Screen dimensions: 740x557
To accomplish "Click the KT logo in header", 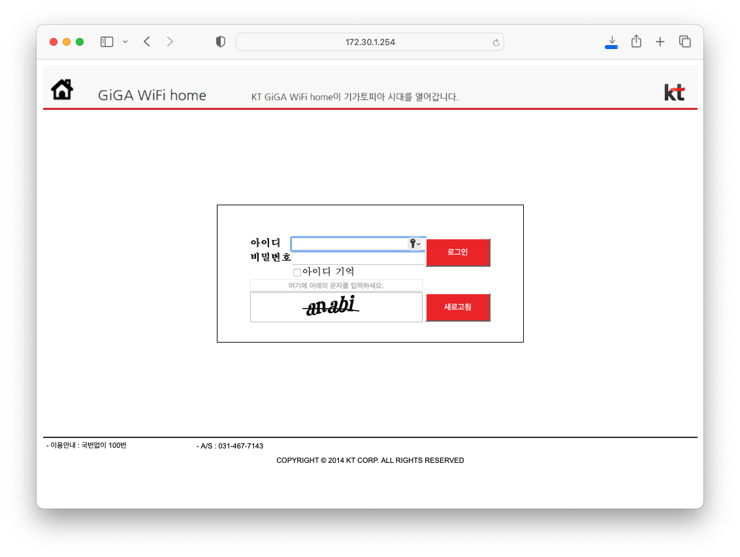I will (x=675, y=93).
